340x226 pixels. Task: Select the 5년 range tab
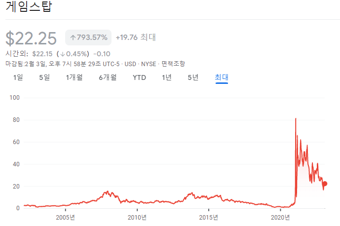[193, 77]
